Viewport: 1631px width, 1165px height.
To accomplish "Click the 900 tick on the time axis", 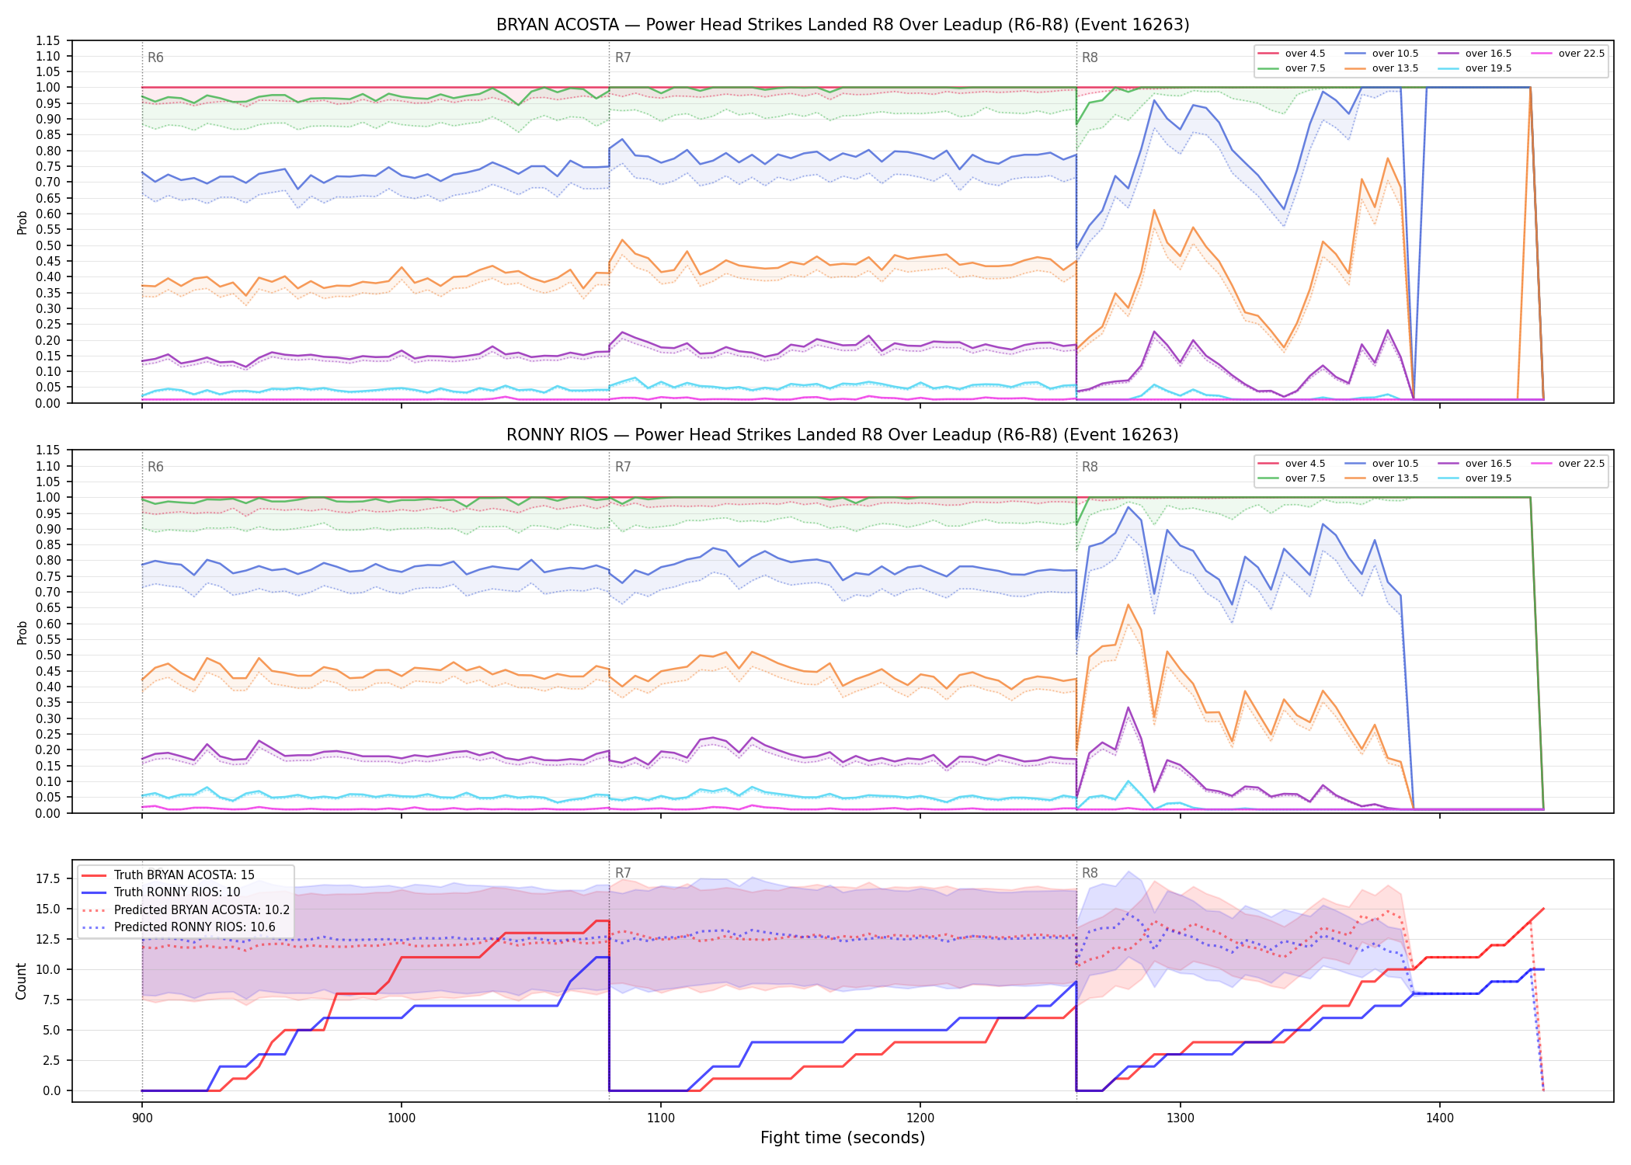I will tap(141, 1118).
